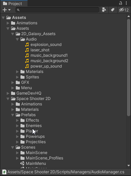Expand the Materials folder under 2D_Galaxy_Assets
The height and width of the screenshot is (176, 131).
[x=17, y=72]
